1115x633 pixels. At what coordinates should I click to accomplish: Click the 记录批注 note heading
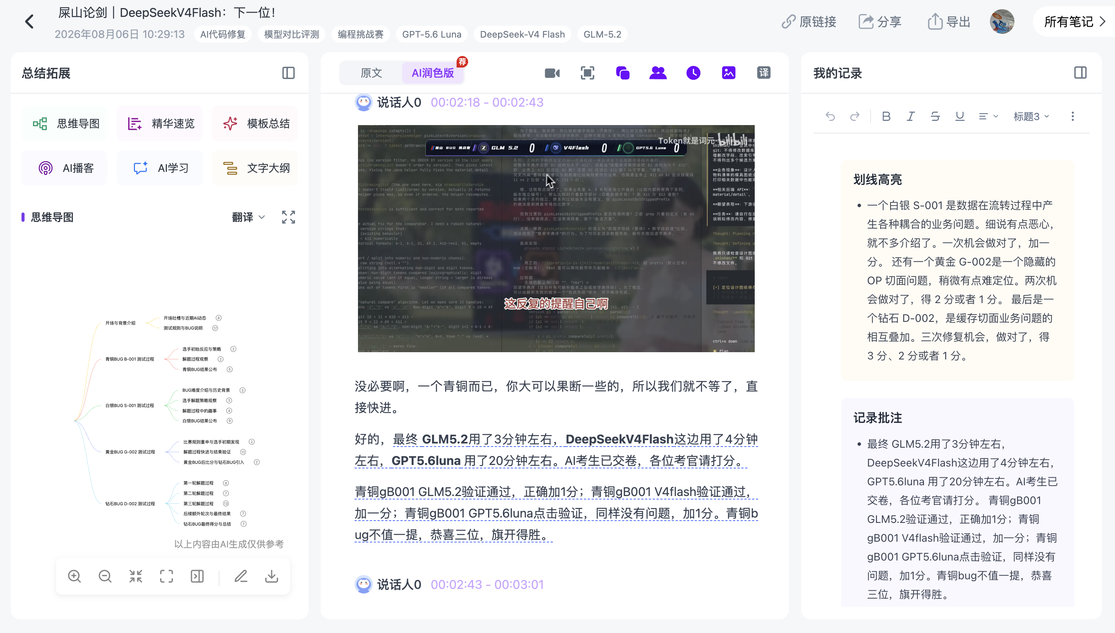point(877,418)
